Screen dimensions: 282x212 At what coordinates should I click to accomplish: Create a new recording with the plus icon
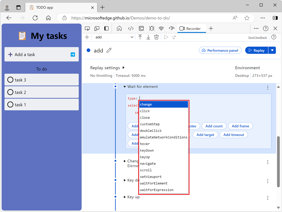pos(87,37)
